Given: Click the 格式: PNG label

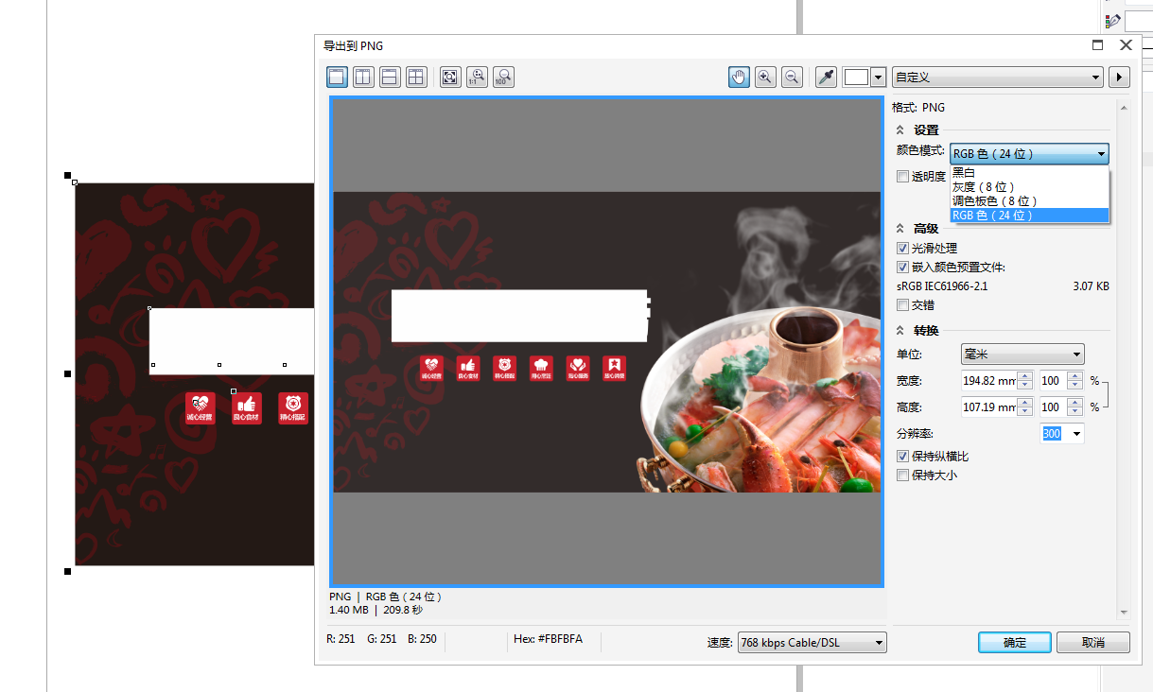Looking at the screenshot, I should [x=918, y=108].
